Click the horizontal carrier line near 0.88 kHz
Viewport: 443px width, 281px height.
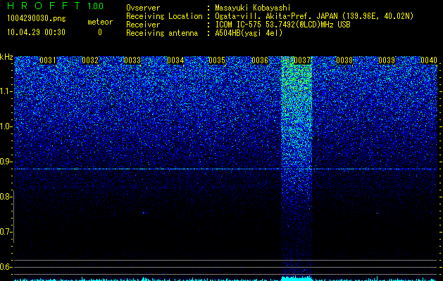click(x=226, y=169)
